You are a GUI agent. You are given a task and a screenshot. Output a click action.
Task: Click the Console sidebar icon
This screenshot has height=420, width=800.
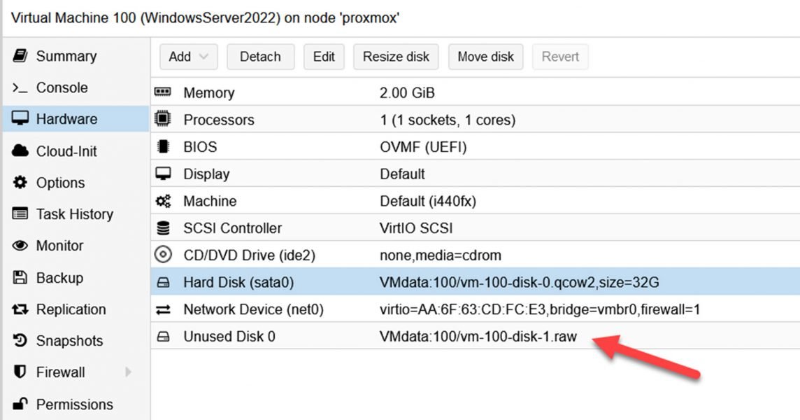20,87
